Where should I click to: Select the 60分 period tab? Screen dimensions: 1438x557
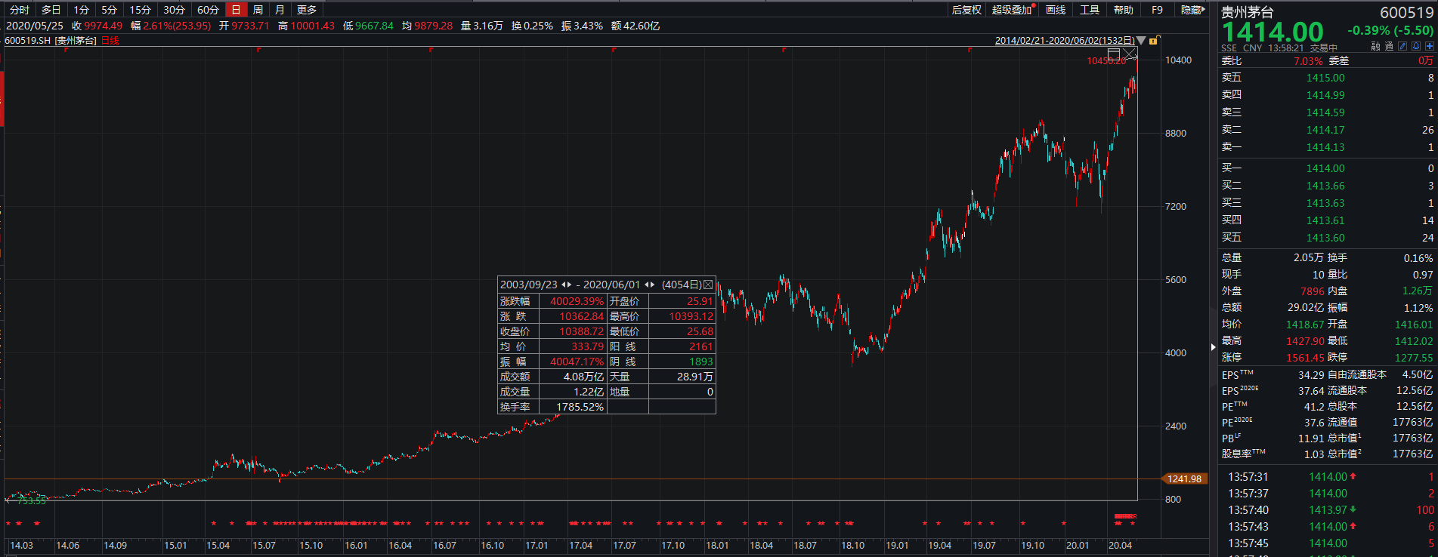point(208,10)
